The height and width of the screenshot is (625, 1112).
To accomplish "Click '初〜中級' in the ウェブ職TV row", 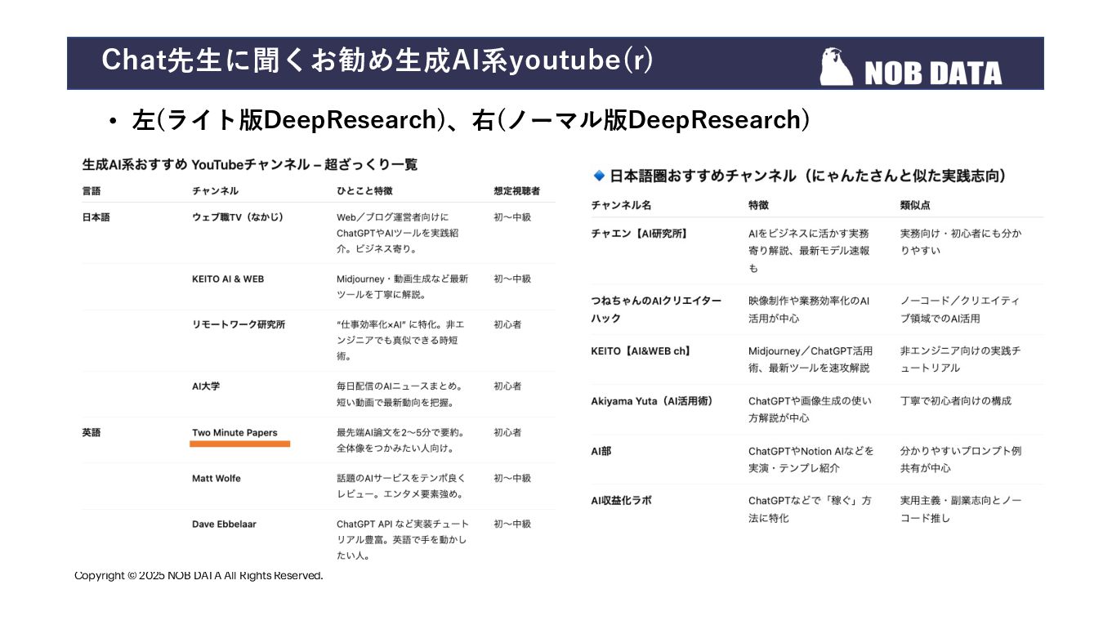I will click(512, 217).
